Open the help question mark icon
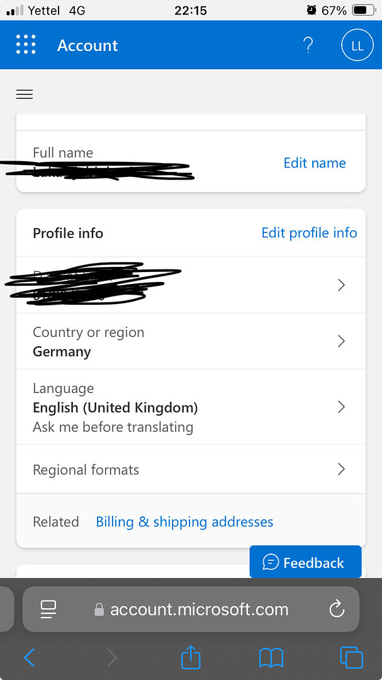This screenshot has width=382, height=680. (308, 45)
